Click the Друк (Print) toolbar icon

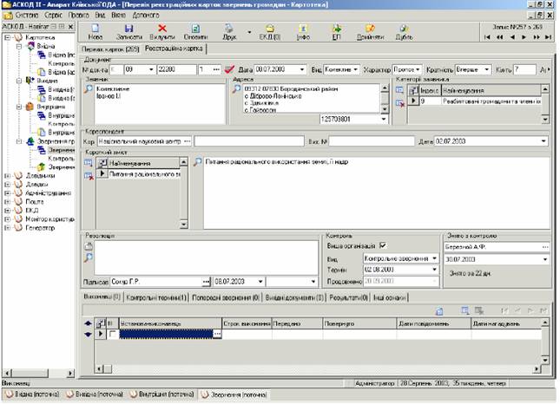coord(229,32)
